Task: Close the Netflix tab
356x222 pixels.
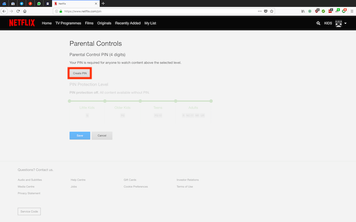Action: [x=96, y=4]
